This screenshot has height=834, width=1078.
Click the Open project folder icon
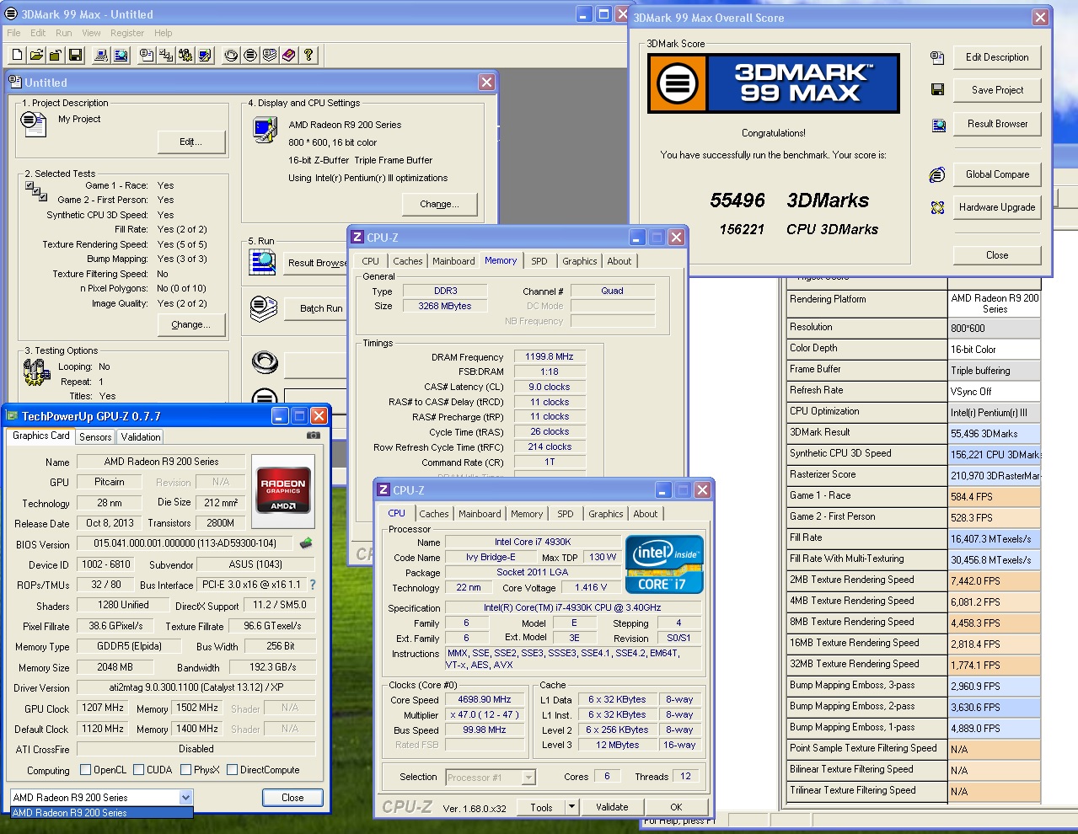point(36,56)
